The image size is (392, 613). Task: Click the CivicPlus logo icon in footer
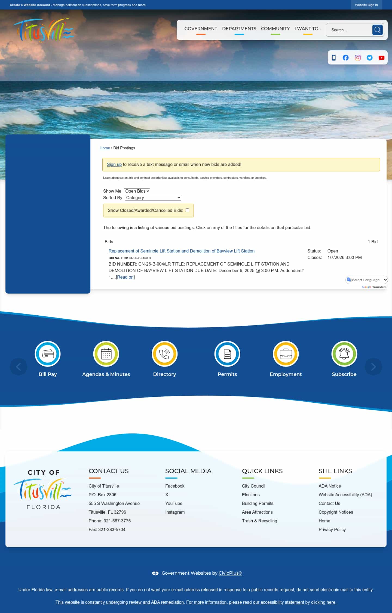click(x=155, y=573)
